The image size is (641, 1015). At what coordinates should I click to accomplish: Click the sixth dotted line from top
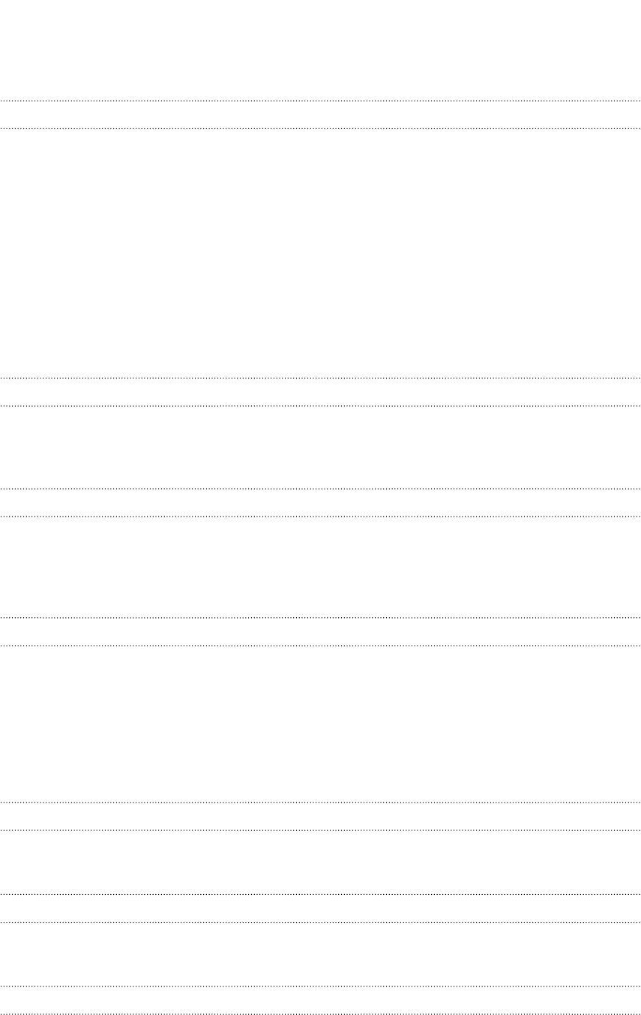(320, 517)
